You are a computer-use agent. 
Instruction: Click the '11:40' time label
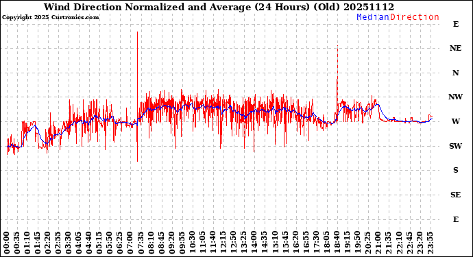pyautogui.click(x=213, y=243)
